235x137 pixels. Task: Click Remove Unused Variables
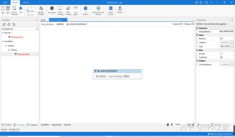point(98,11)
